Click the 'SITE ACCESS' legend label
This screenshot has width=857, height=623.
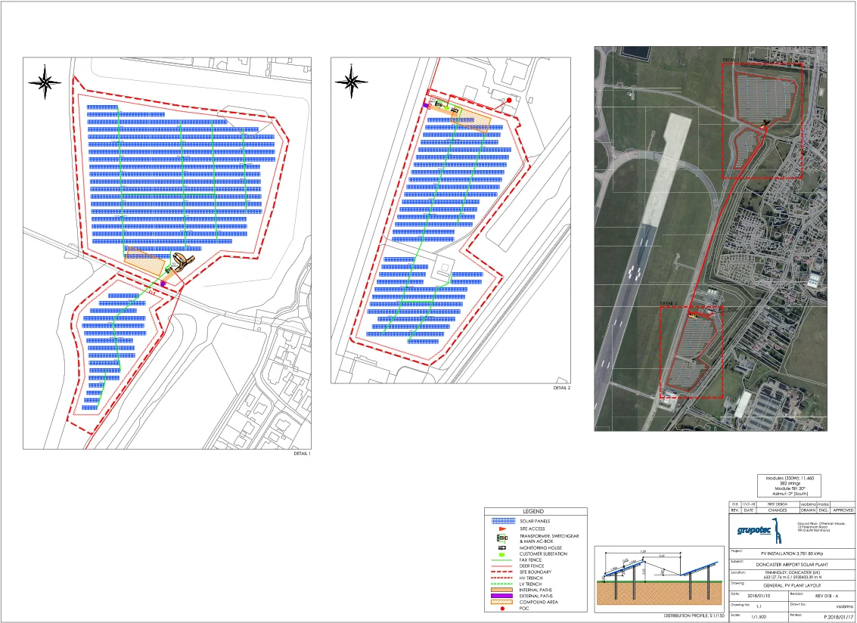tap(533, 529)
